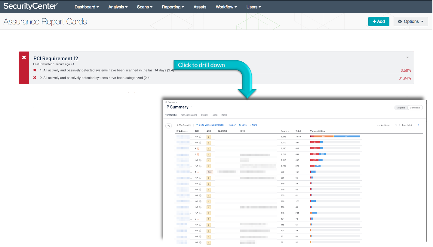Viewport: 433px width, 247px height.
Task: Jump to the first results page
Action: pos(396,125)
